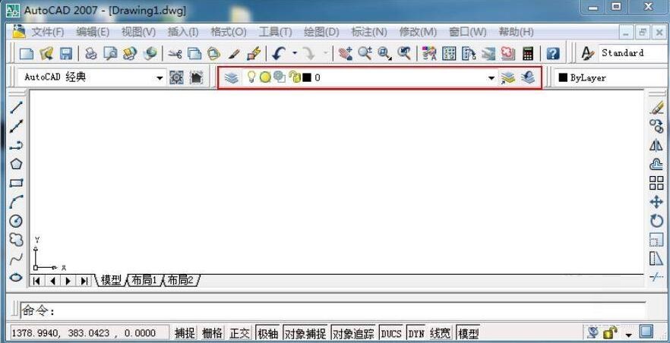The width and height of the screenshot is (670, 343).
Task: Open the 标注(N) menu
Action: pos(369,32)
